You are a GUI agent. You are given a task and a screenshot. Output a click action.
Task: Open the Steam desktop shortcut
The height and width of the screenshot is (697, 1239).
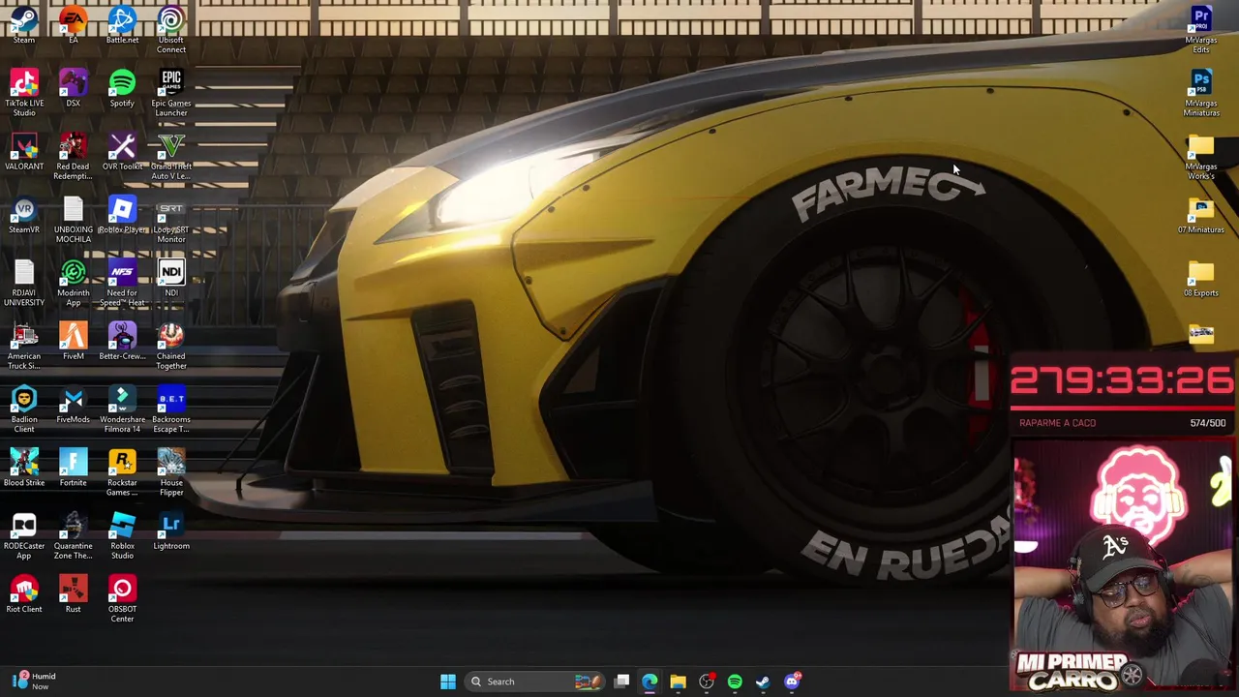tap(24, 23)
